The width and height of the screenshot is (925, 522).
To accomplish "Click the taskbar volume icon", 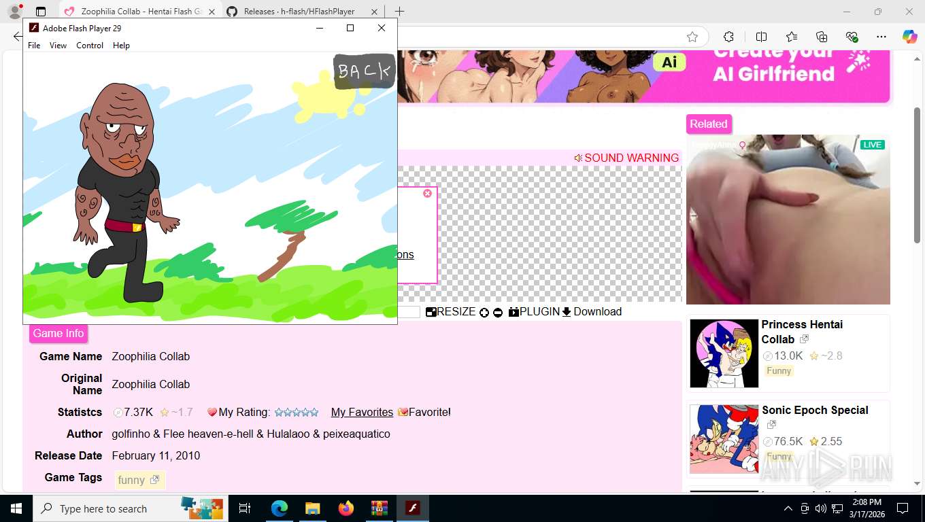I will tap(821, 508).
